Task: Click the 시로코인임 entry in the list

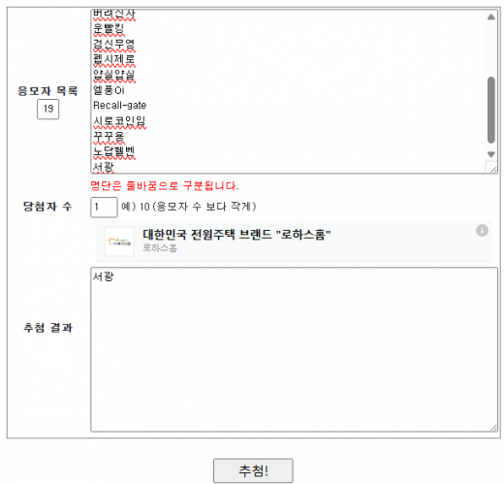Action: click(119, 121)
